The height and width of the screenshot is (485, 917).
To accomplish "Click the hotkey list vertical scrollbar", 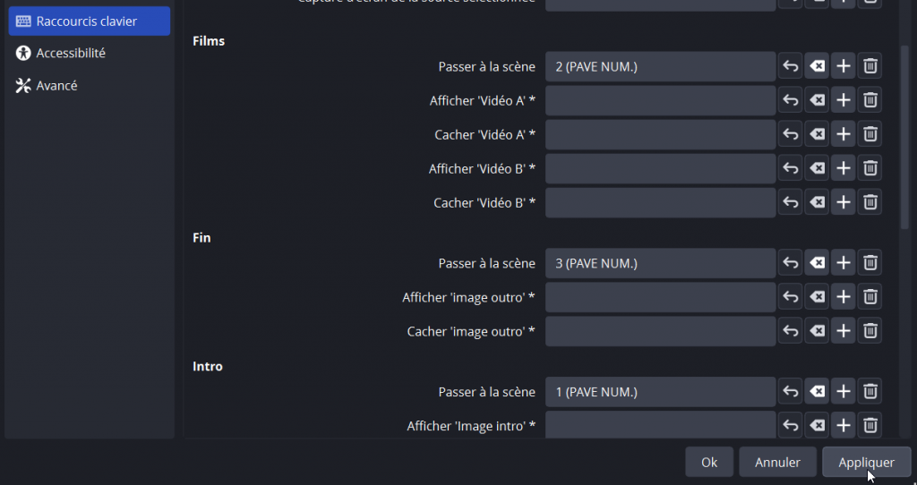I will tap(905, 134).
